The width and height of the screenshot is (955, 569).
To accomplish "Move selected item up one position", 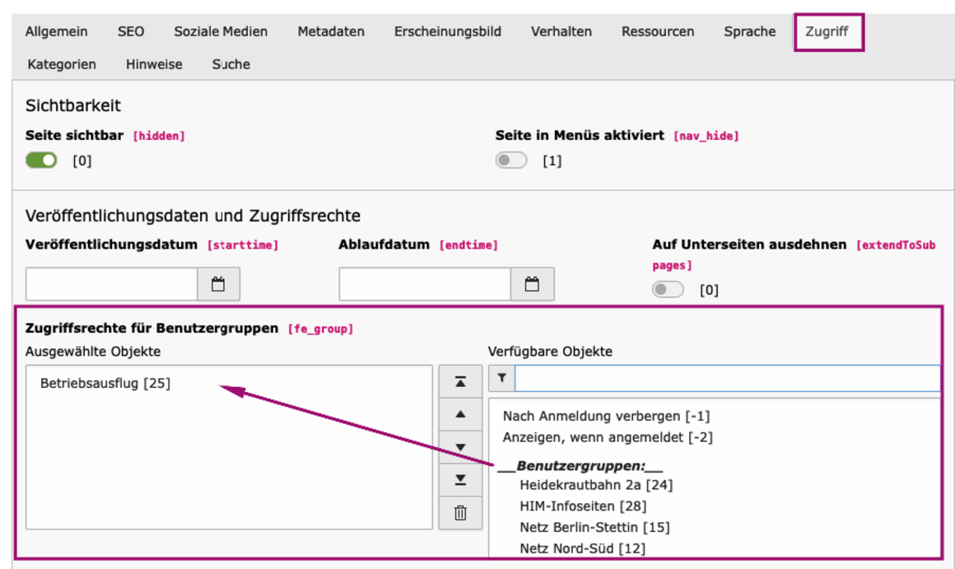I will [460, 414].
